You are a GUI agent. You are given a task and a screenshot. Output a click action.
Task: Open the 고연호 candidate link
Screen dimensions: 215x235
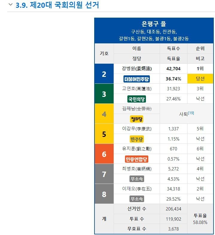[x=129, y=88]
